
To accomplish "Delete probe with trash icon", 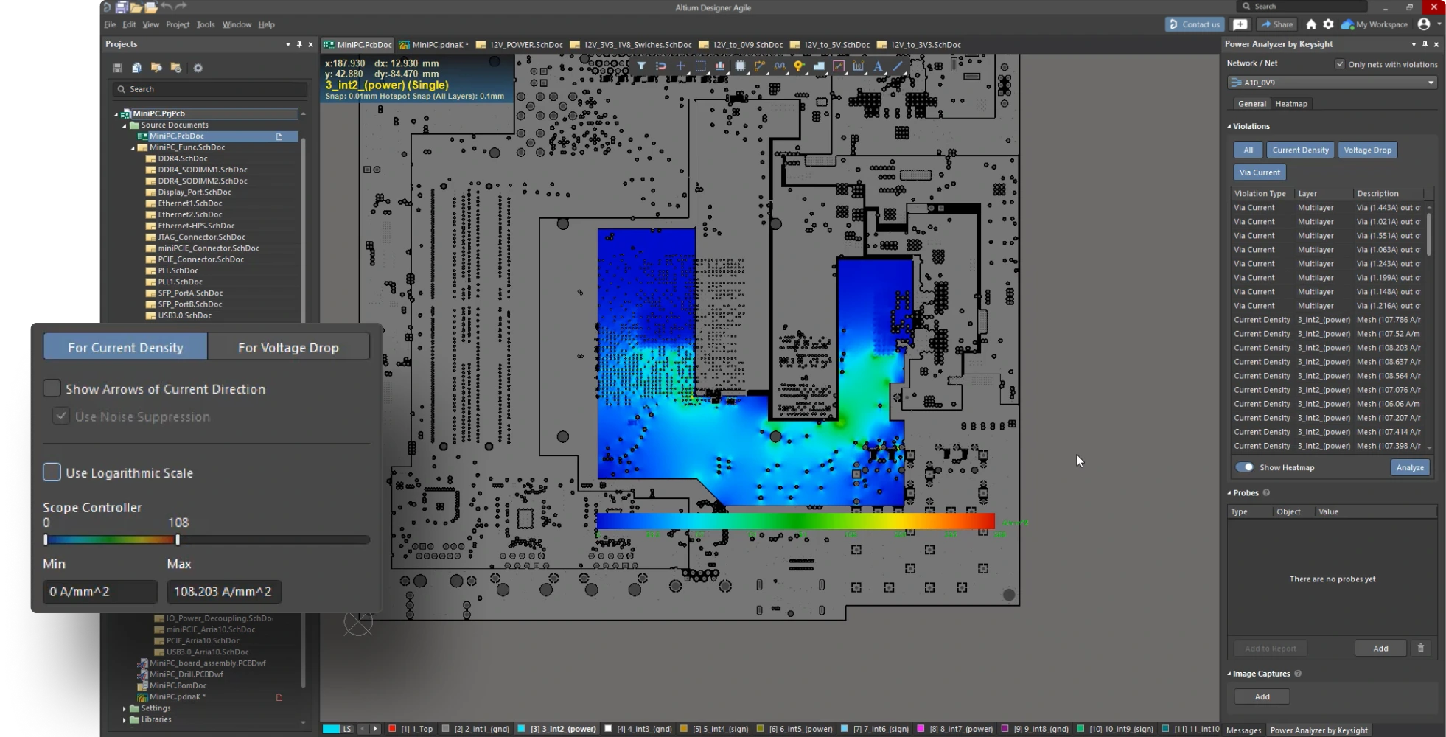I will (x=1420, y=649).
